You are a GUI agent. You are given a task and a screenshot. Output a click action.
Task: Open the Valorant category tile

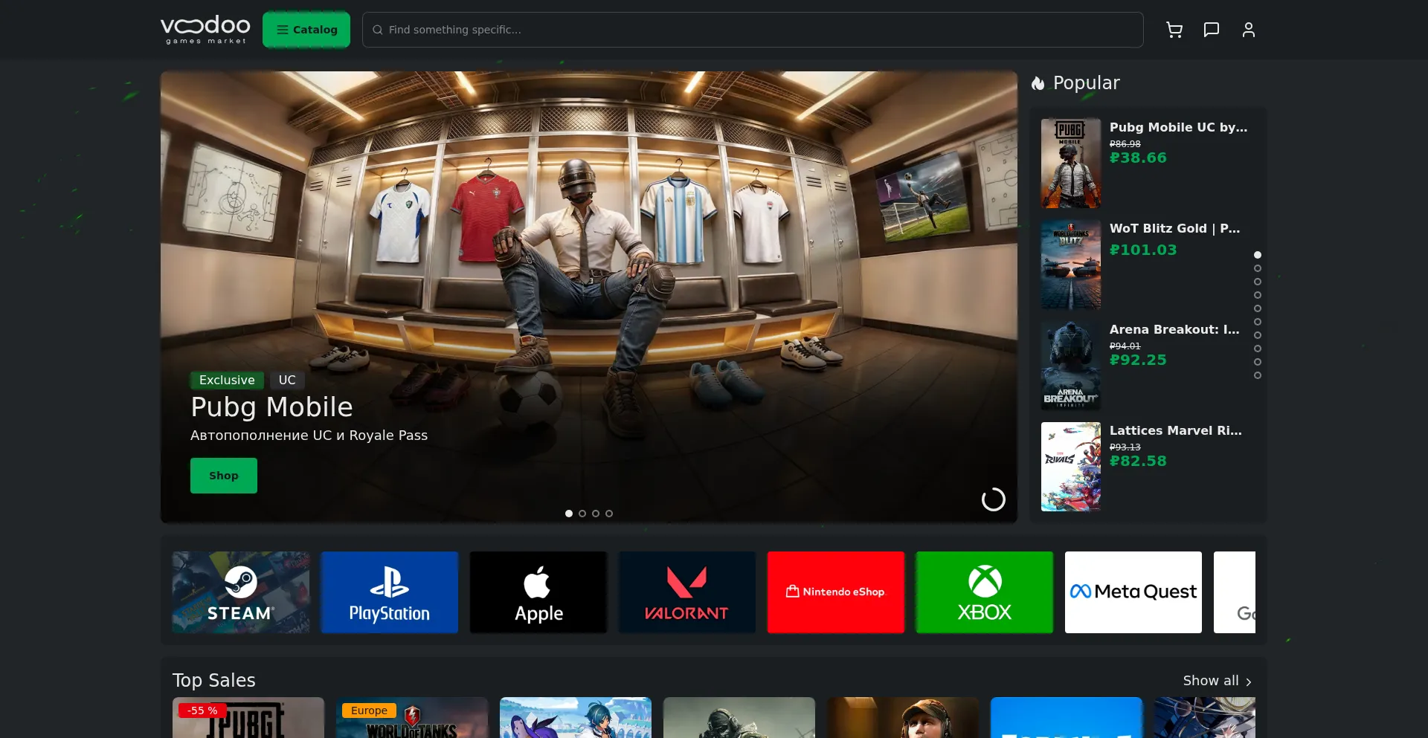(x=687, y=592)
